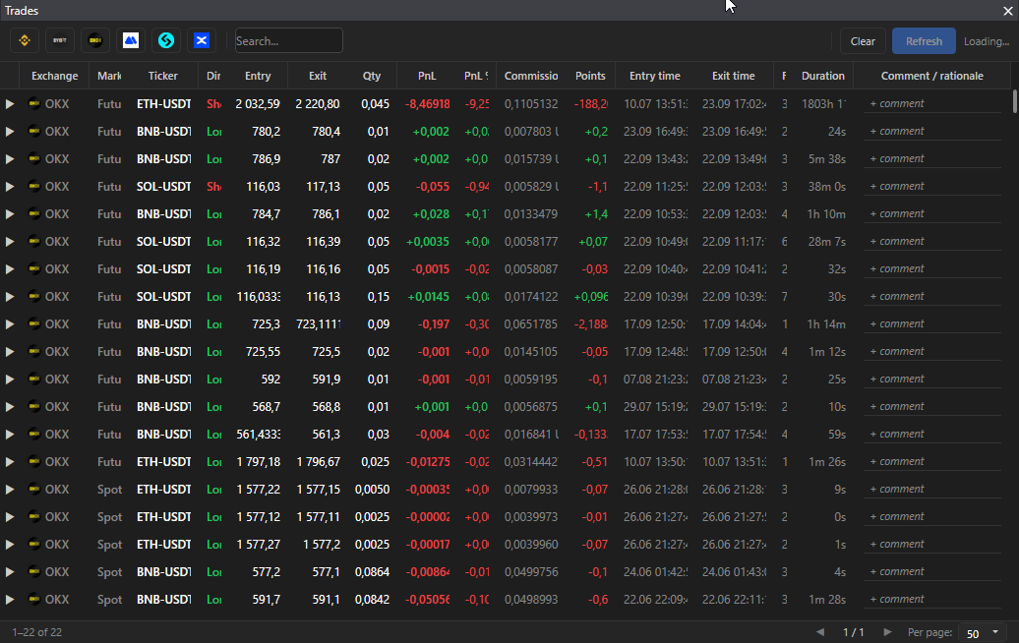Click OKX logo in the 116,03 entry row
Screen dimensions: 1019x643
tap(34, 187)
